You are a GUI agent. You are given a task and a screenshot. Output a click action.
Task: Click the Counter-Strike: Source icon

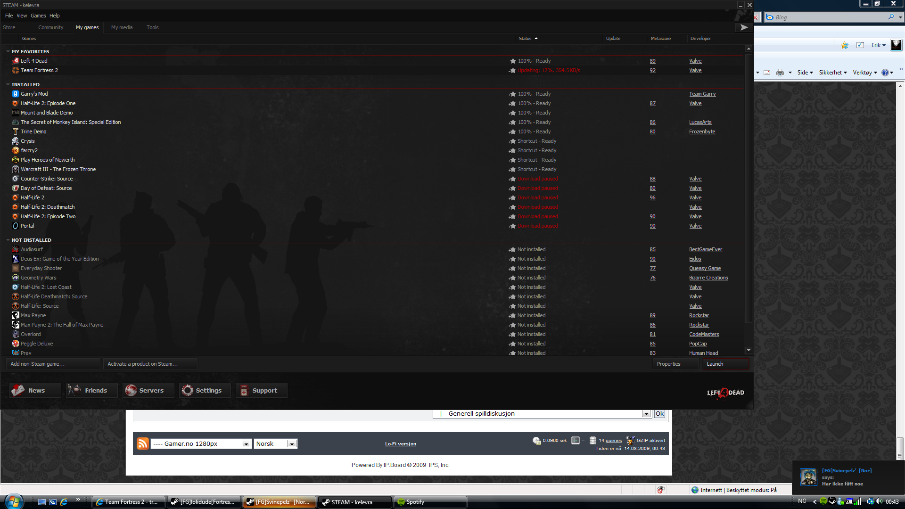16,179
